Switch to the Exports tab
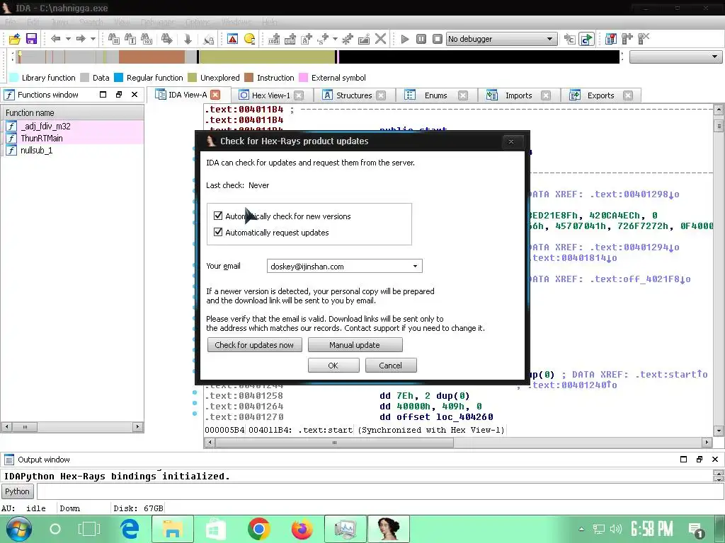Screen dimensions: 725x543 pyautogui.click(x=600, y=95)
